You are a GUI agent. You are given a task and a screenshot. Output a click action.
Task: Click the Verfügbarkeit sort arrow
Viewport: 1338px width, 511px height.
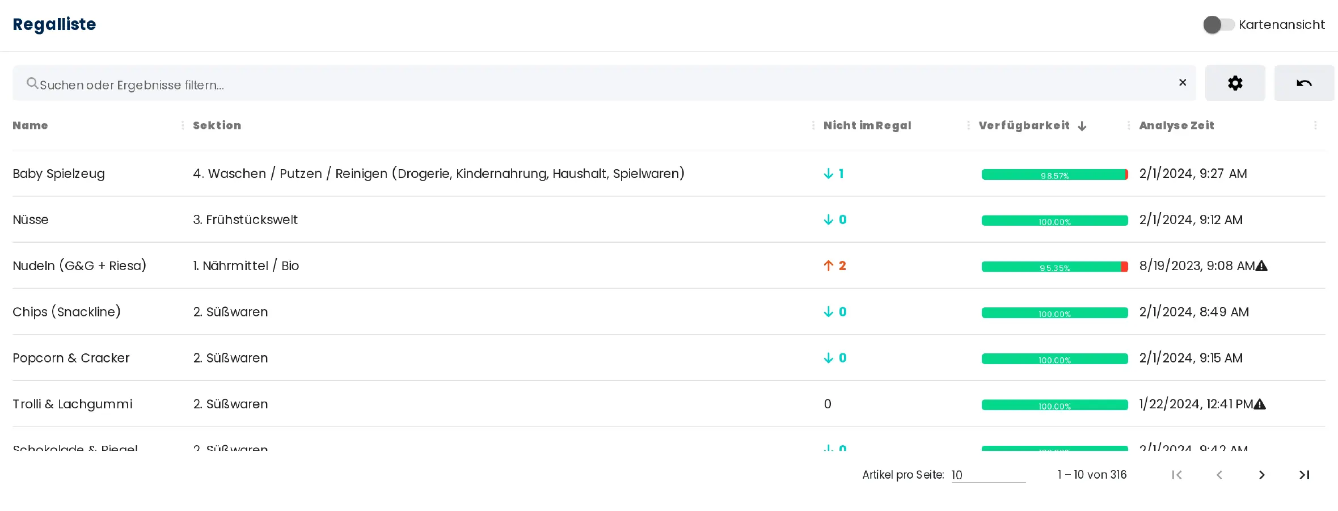[1082, 126]
